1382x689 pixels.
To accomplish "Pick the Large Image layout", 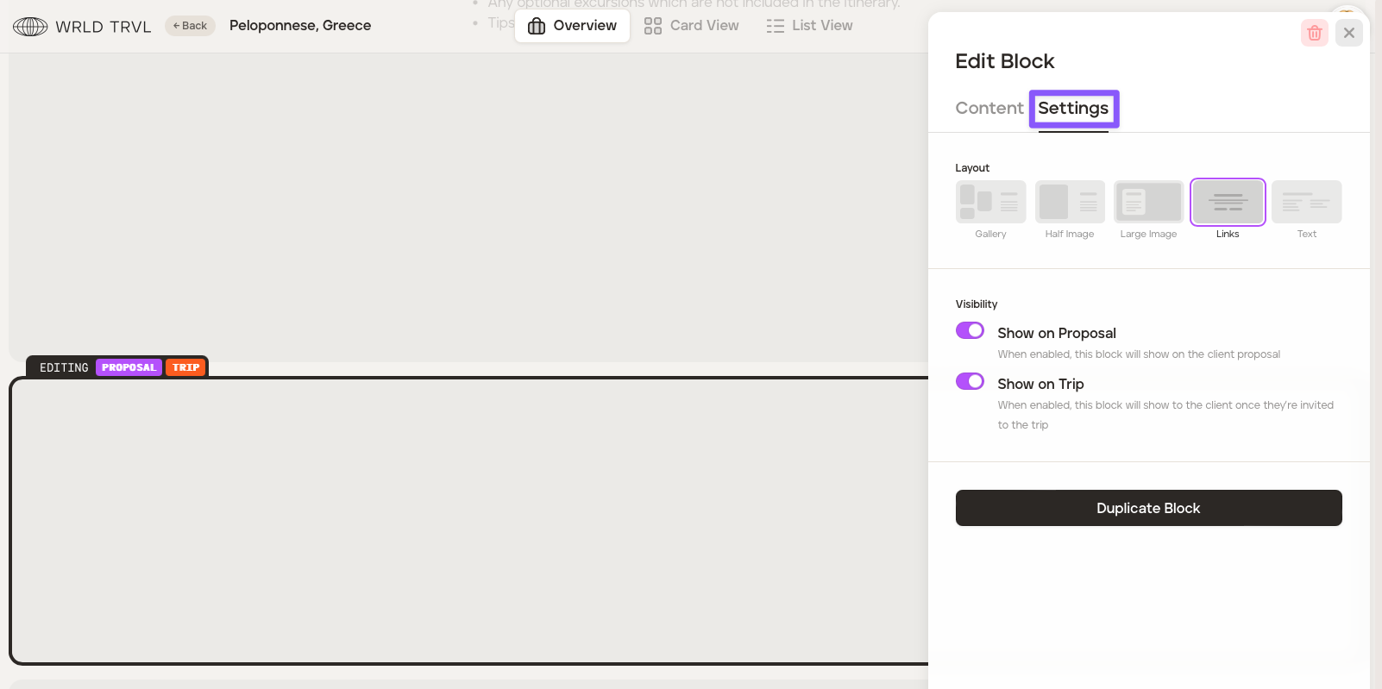I will coord(1148,203).
